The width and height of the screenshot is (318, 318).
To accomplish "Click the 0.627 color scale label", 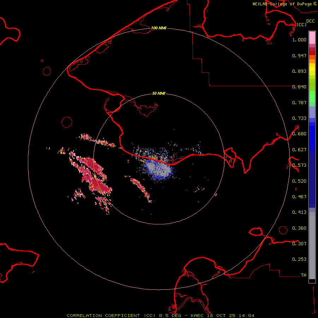I will [299, 150].
